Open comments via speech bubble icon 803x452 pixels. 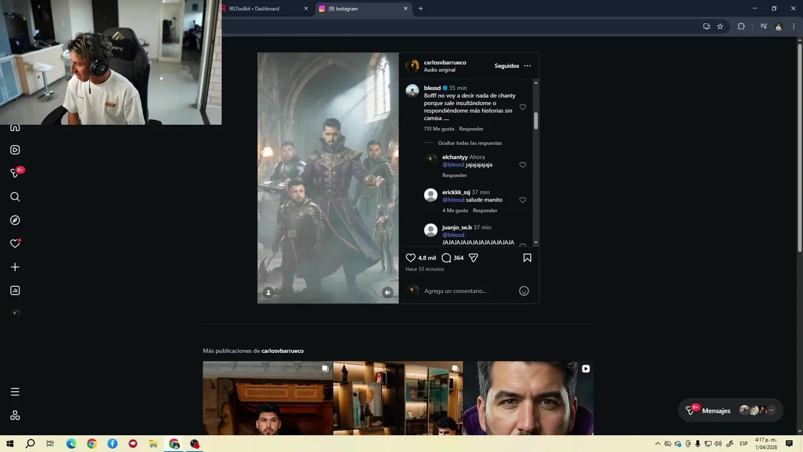[446, 258]
